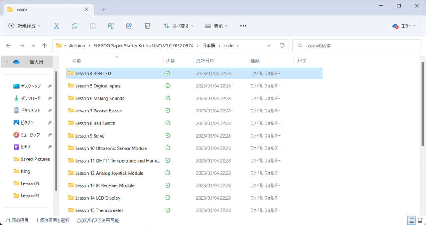426x225 pixels.
Task: Click the sync status icon for Lesson 5
Action: tap(168, 86)
